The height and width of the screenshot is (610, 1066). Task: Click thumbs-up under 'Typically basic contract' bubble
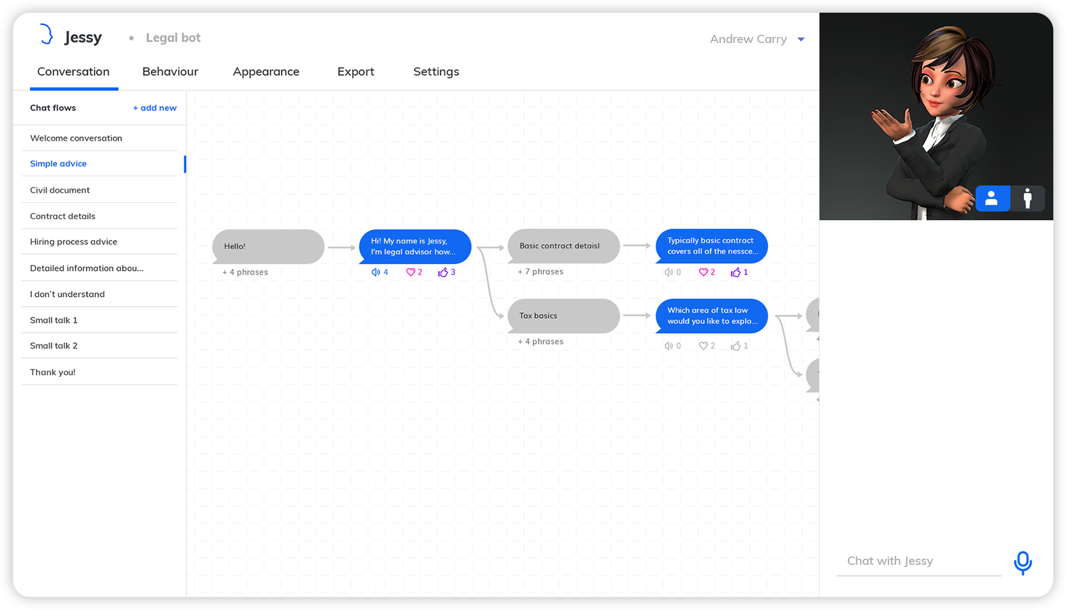[x=735, y=272]
